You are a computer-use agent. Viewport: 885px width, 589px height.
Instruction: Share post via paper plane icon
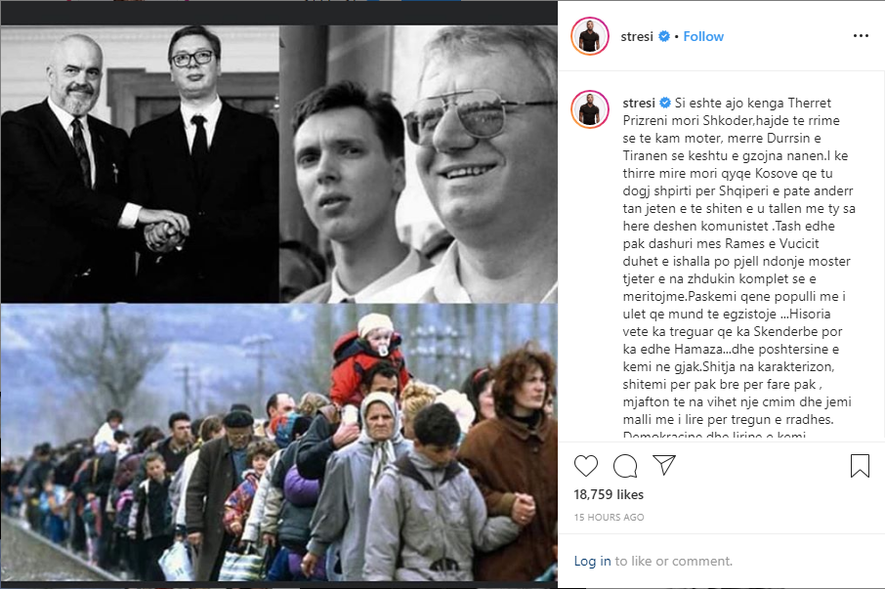[664, 465]
